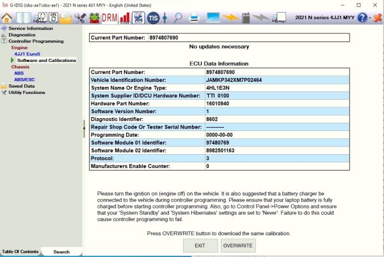
Task: Click the No updates necessary message
Action: click(219, 47)
